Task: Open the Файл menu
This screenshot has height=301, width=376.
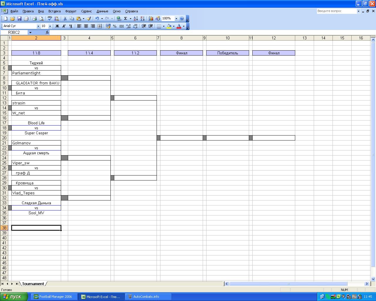Action: tap(14, 11)
